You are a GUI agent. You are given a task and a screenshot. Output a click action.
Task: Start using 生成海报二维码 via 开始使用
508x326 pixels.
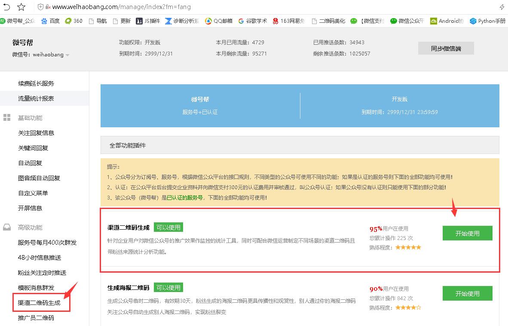tap(468, 293)
